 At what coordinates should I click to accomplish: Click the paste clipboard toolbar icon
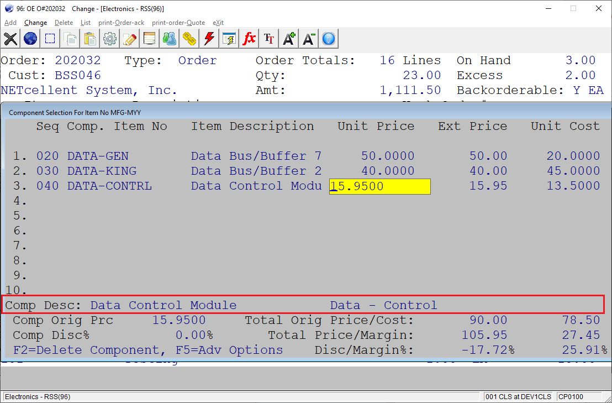[90, 39]
